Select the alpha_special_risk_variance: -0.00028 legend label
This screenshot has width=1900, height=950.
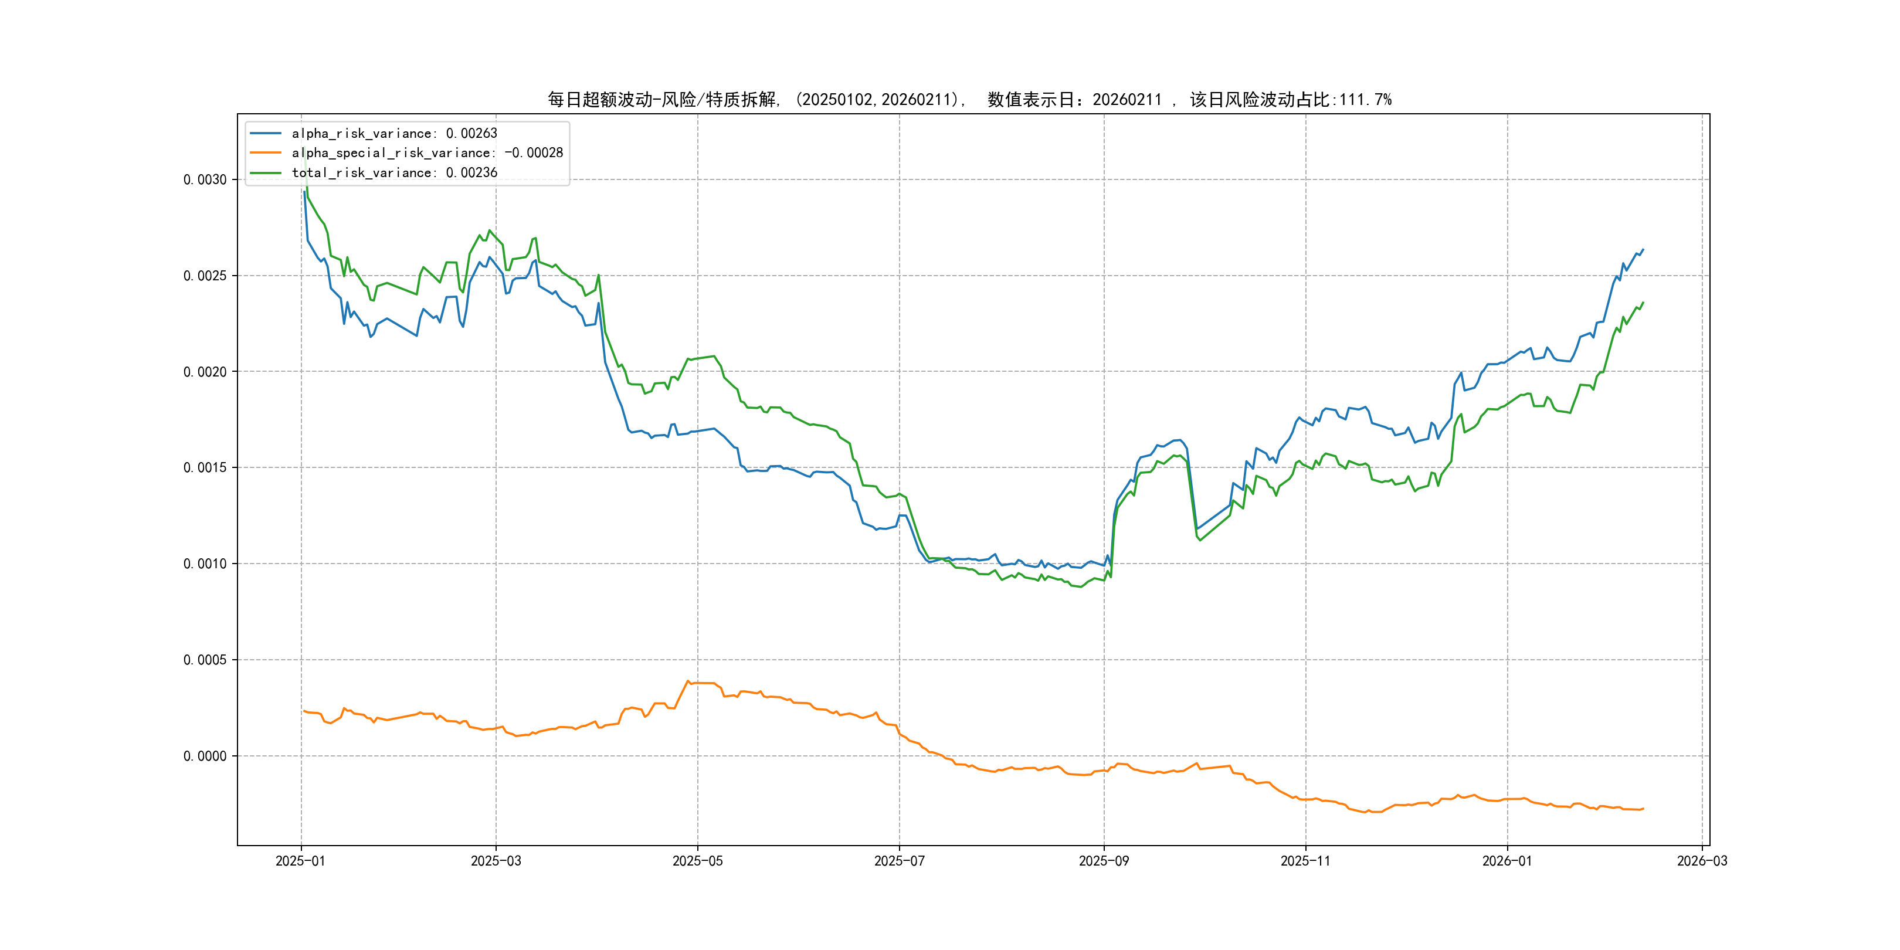427,152
